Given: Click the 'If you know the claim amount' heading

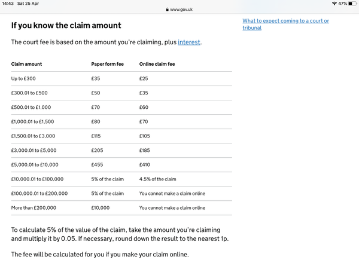Looking at the screenshot, I should pos(66,25).
